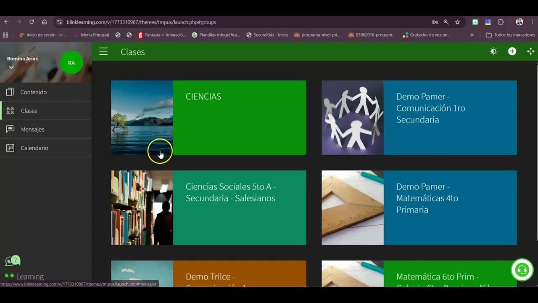Click the password key icon in address bar
This screenshot has width=538, height=303.
click(435, 22)
